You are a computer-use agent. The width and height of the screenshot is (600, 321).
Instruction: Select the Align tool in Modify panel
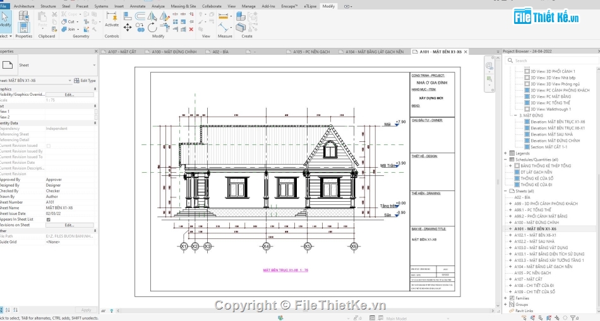coord(128,16)
